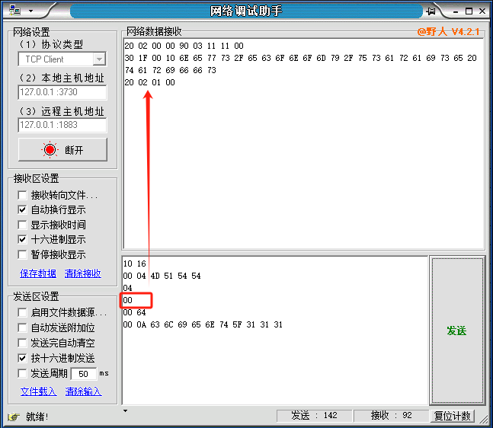Screen dimensions: 493x428
Task: Click the red connection status indicator icon
Action: [x=50, y=149]
